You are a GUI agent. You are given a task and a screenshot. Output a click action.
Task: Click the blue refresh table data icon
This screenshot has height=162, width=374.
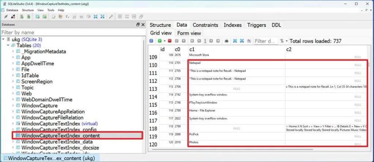click(151, 41)
